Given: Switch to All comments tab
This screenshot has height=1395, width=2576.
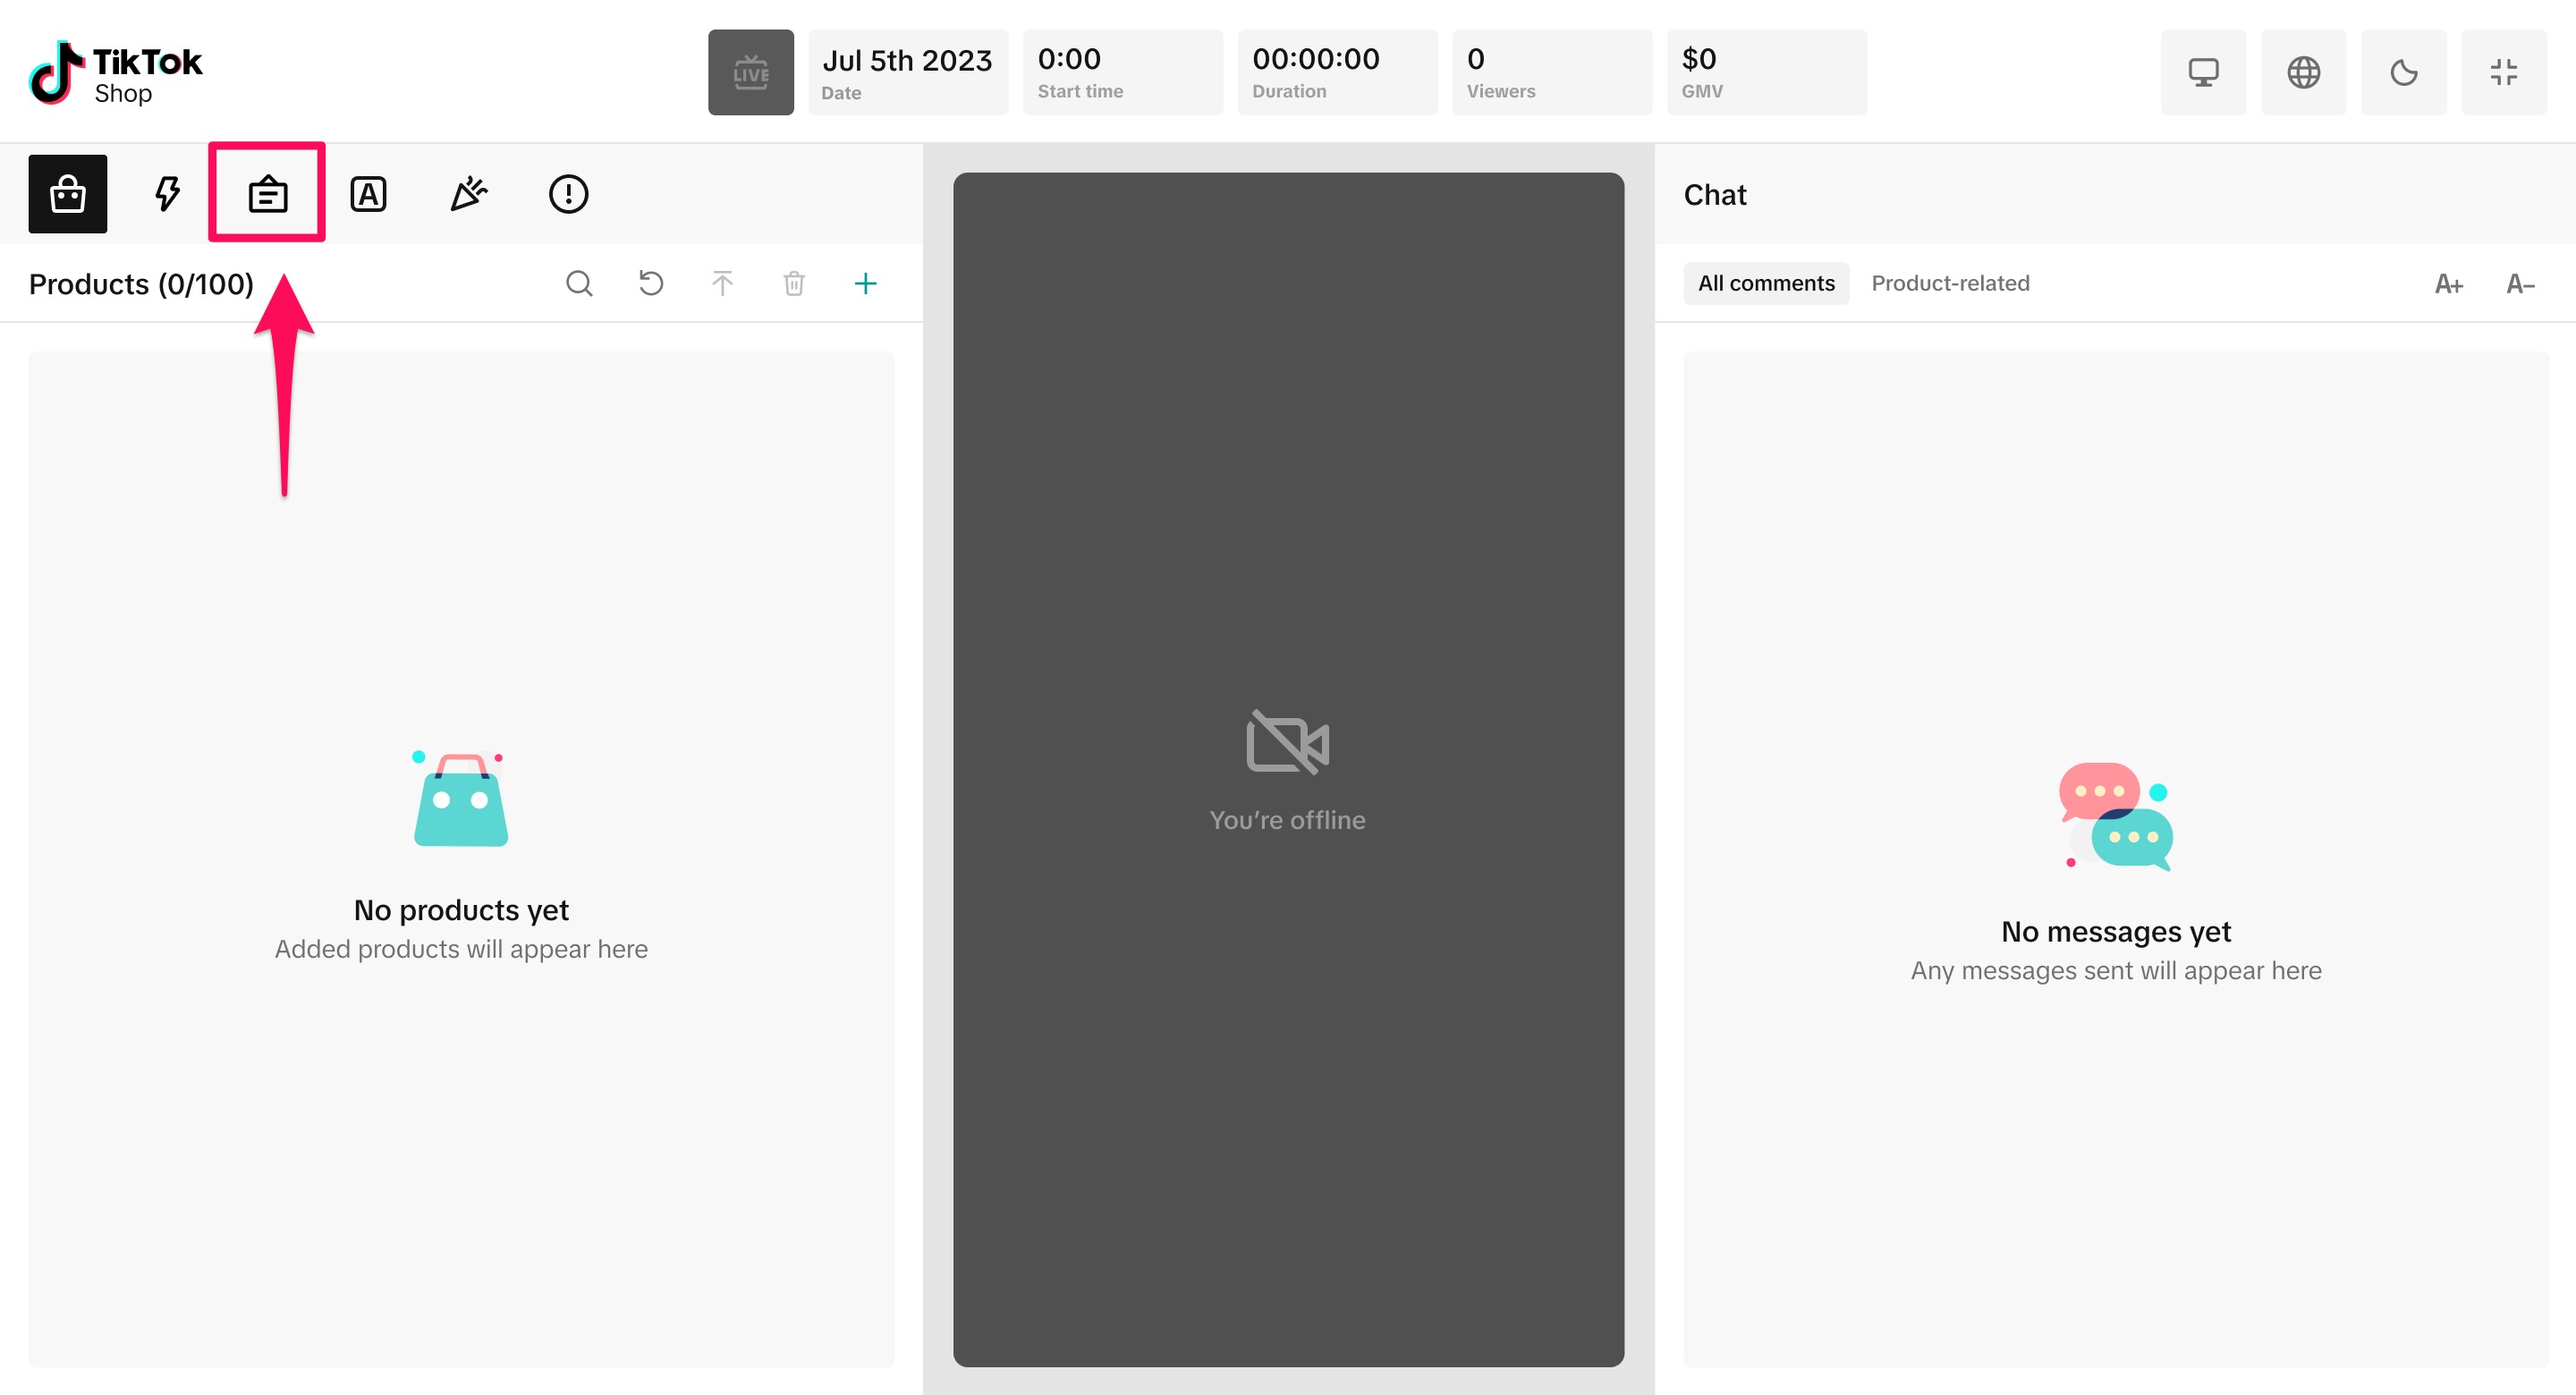Looking at the screenshot, I should click(x=1766, y=284).
